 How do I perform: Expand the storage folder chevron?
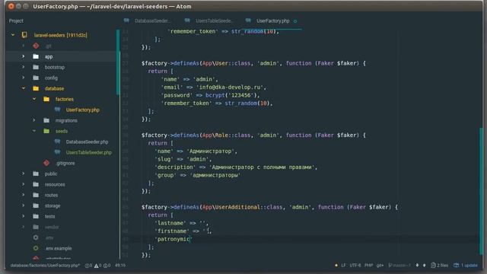click(24, 205)
